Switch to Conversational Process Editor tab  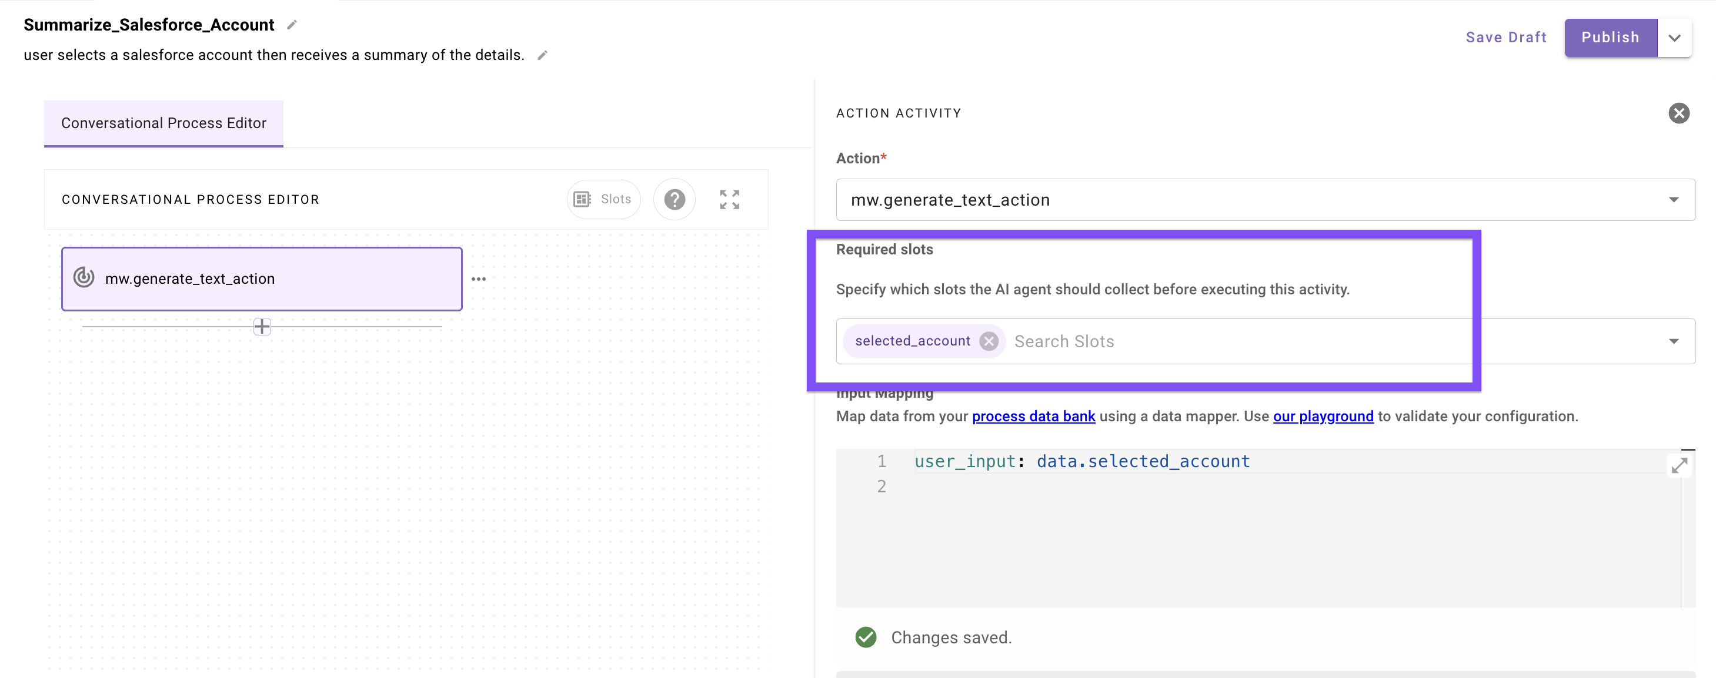click(x=163, y=123)
